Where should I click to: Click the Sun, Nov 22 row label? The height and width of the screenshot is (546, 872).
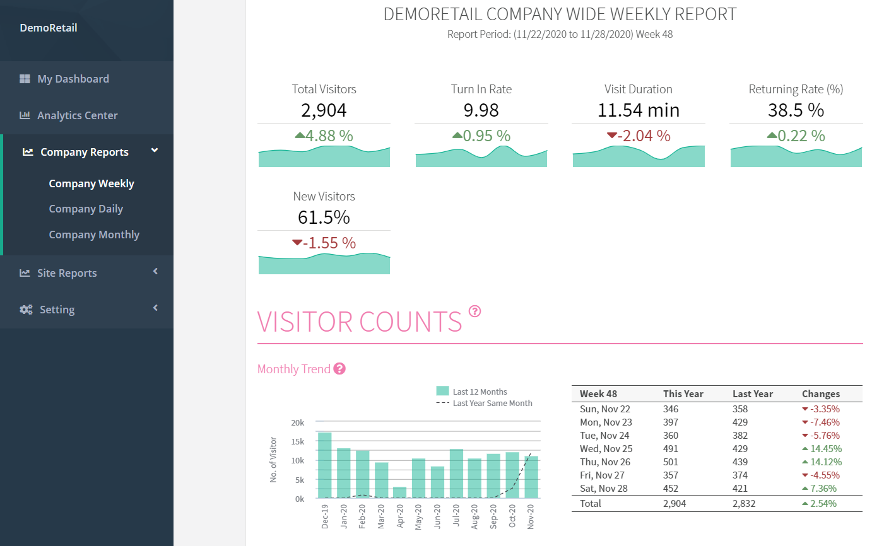(605, 409)
